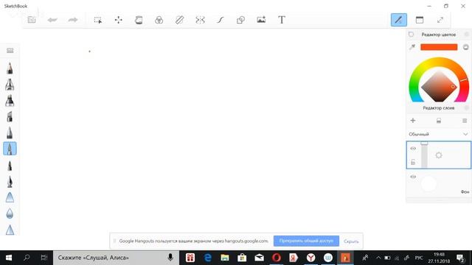Click the layer image icon beside plus

click(439, 121)
